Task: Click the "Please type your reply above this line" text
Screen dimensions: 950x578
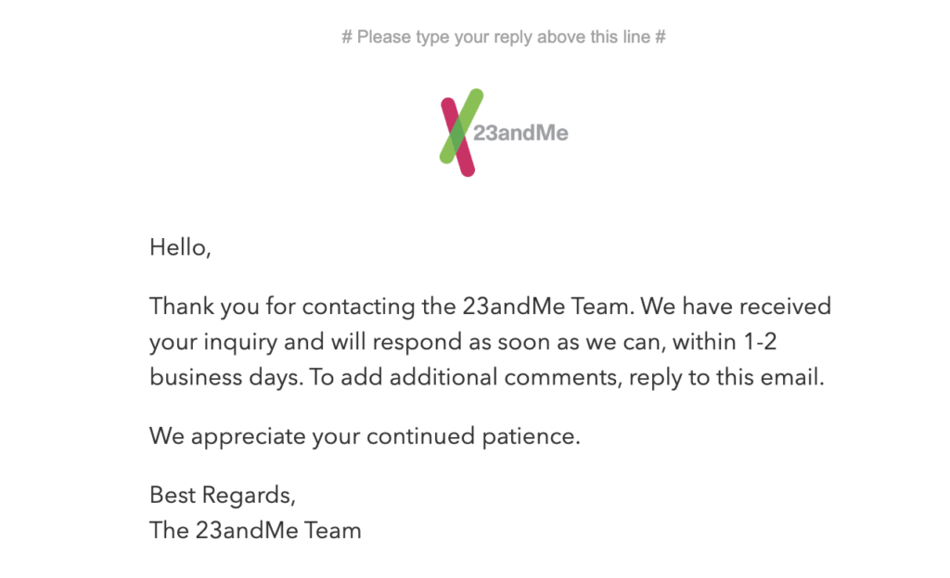Action: click(x=504, y=37)
